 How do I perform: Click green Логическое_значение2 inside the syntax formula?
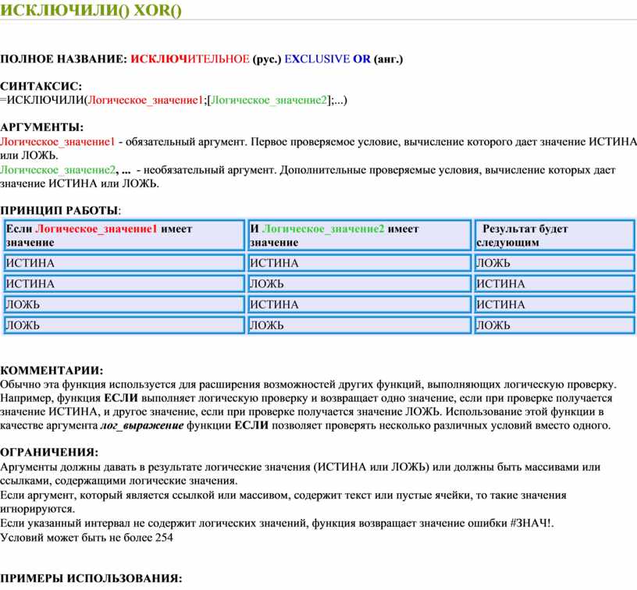click(x=268, y=99)
